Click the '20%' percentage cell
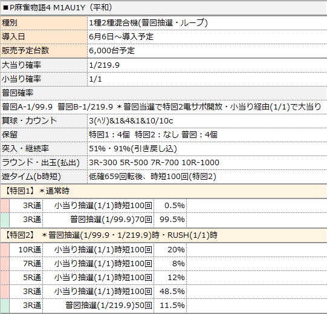Screen dimensions: 327x314 click(x=170, y=250)
